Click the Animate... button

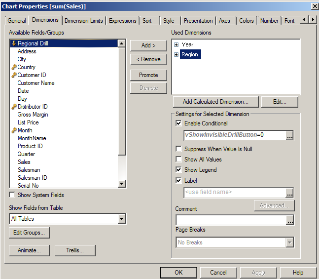[29, 250]
